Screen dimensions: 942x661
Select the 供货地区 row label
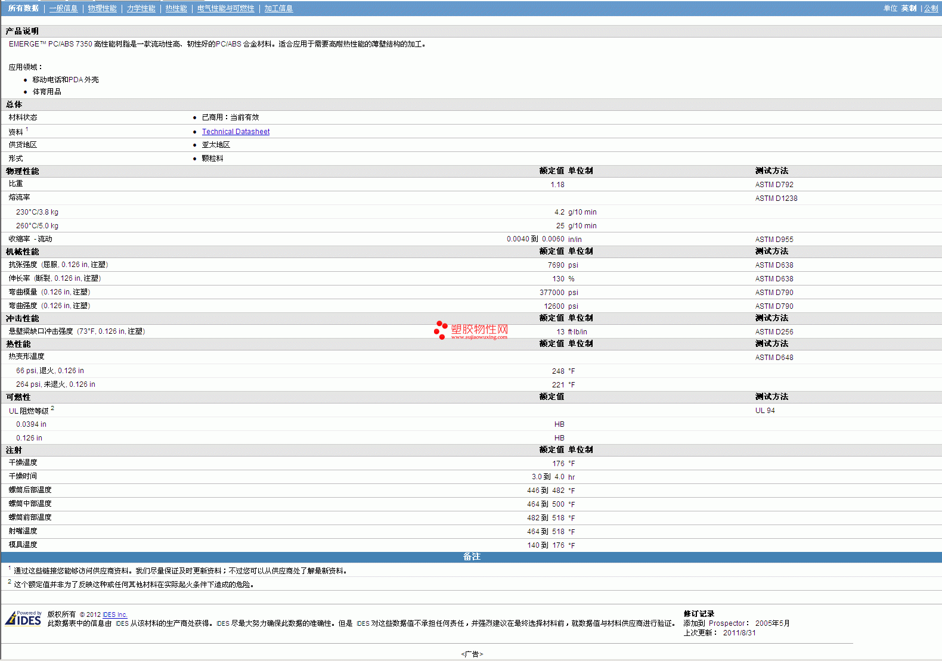pyautogui.click(x=23, y=145)
